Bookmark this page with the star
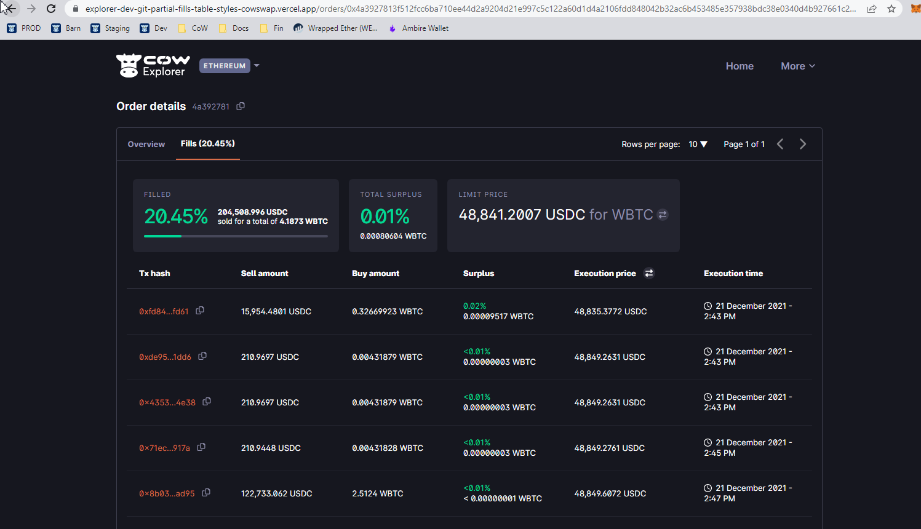The width and height of the screenshot is (921, 529). click(x=891, y=9)
